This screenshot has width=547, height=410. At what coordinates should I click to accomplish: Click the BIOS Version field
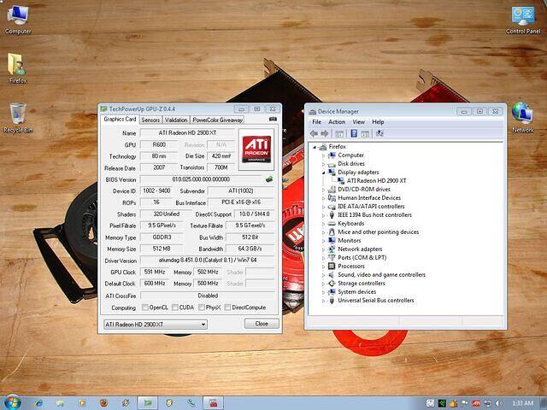201,179
